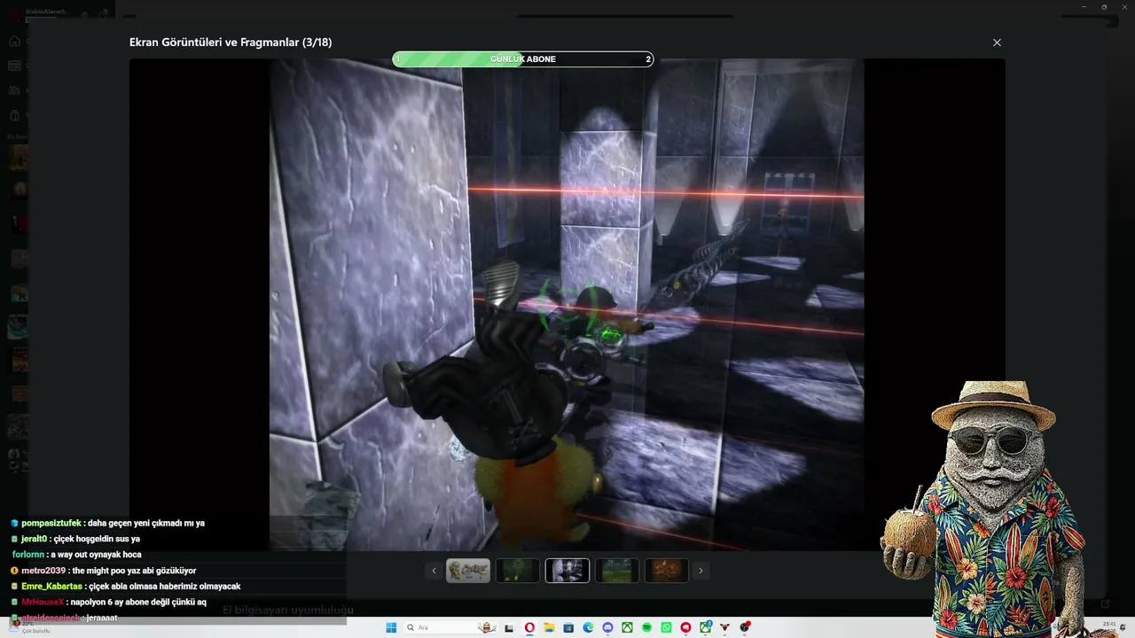
Task: Select the green meadow screenshot thumbnail
Action: [617, 571]
